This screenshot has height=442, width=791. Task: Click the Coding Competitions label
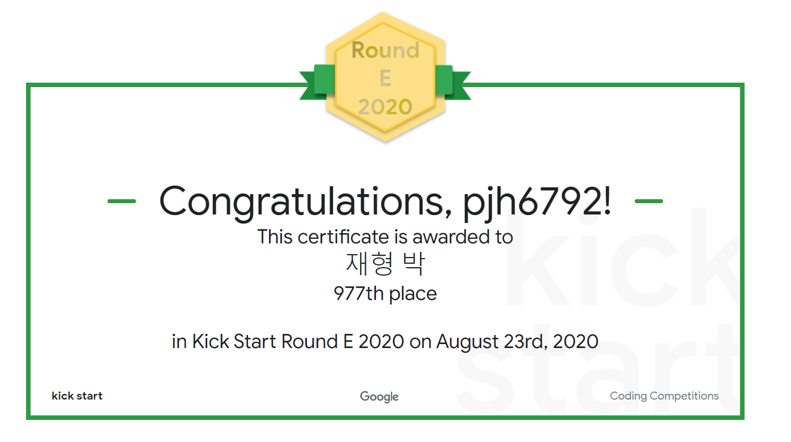tap(664, 396)
